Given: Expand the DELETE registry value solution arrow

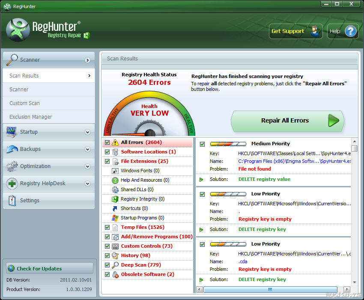Looking at the screenshot, I should click(201, 180).
